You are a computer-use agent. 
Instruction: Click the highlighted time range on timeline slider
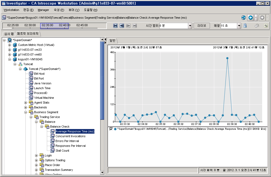coord(54,26)
